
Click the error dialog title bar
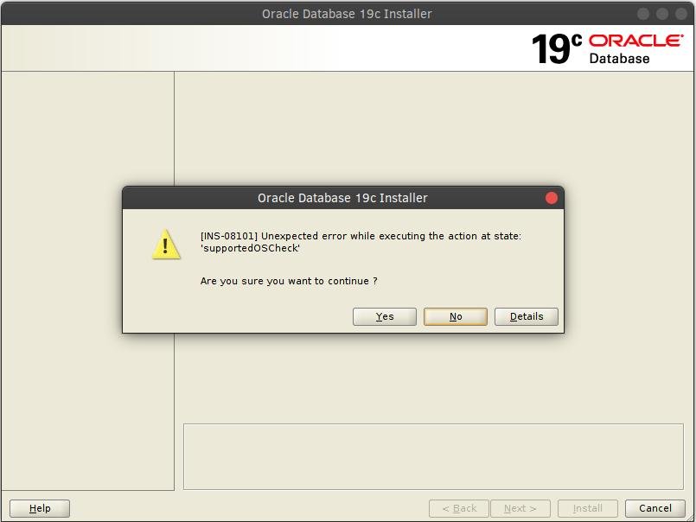pyautogui.click(x=342, y=198)
